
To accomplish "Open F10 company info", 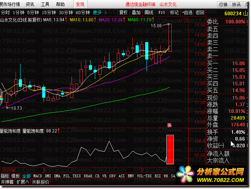I will pyautogui.click(x=161, y=12).
